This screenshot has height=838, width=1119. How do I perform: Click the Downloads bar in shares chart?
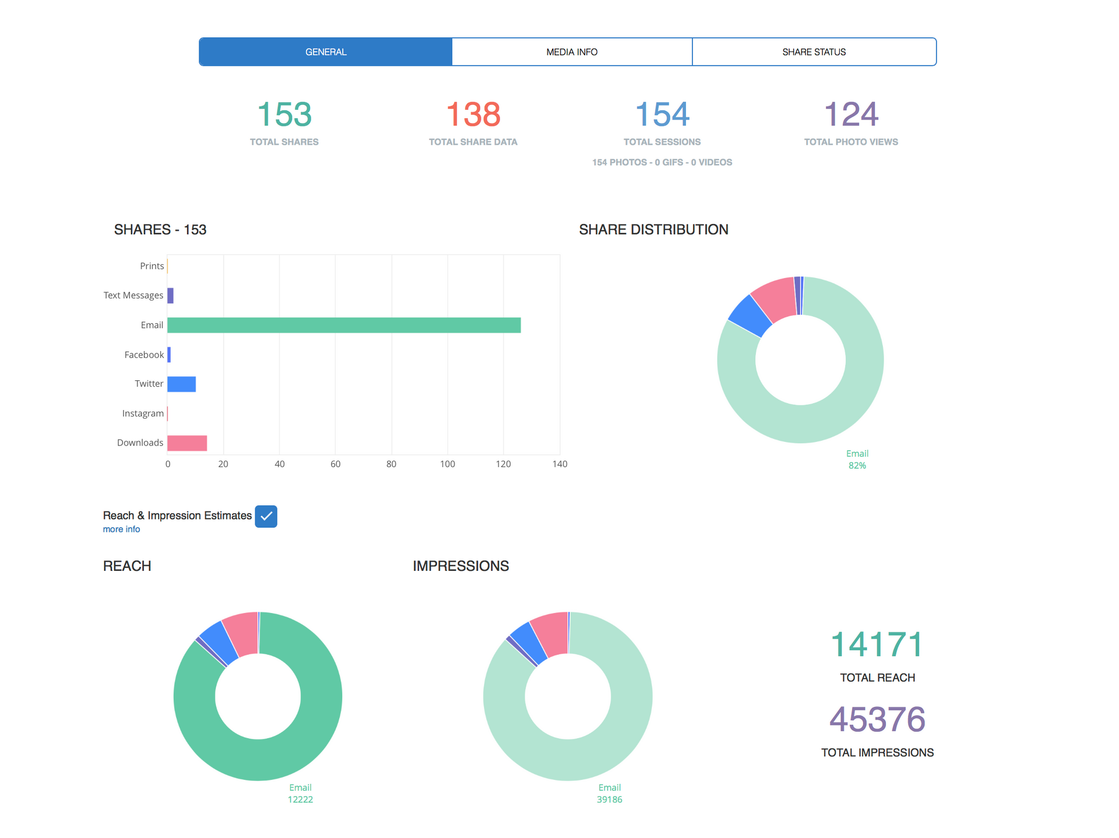point(187,443)
